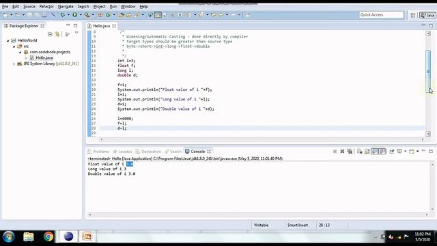Viewport: 437px width, 246px height.
Task: Open the Open Console dropdown arrow
Action: pos(417,152)
